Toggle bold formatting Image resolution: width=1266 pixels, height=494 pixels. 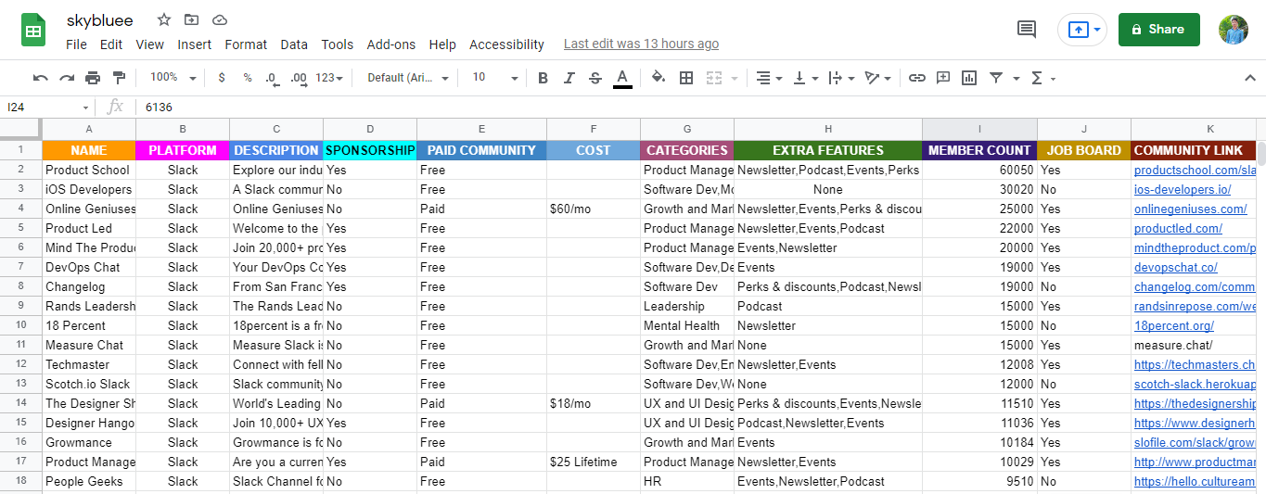click(x=543, y=78)
